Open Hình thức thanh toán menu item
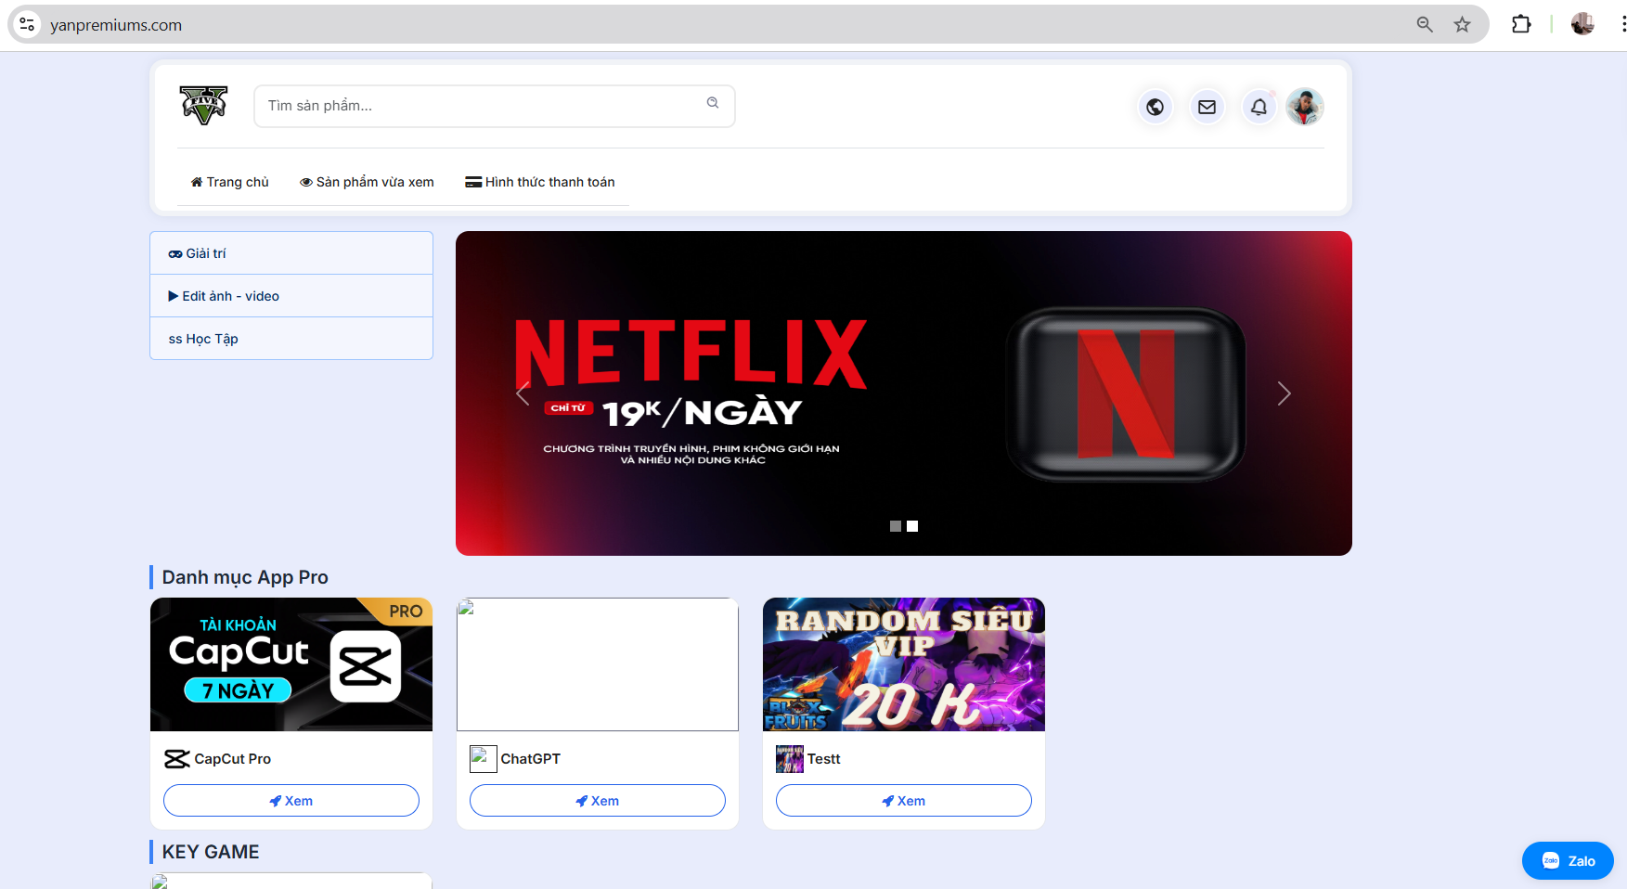The height and width of the screenshot is (889, 1627). click(x=540, y=182)
